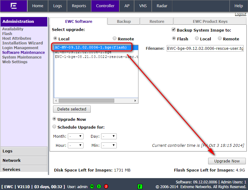Expand the Logs sidebar section

coord(24,151)
